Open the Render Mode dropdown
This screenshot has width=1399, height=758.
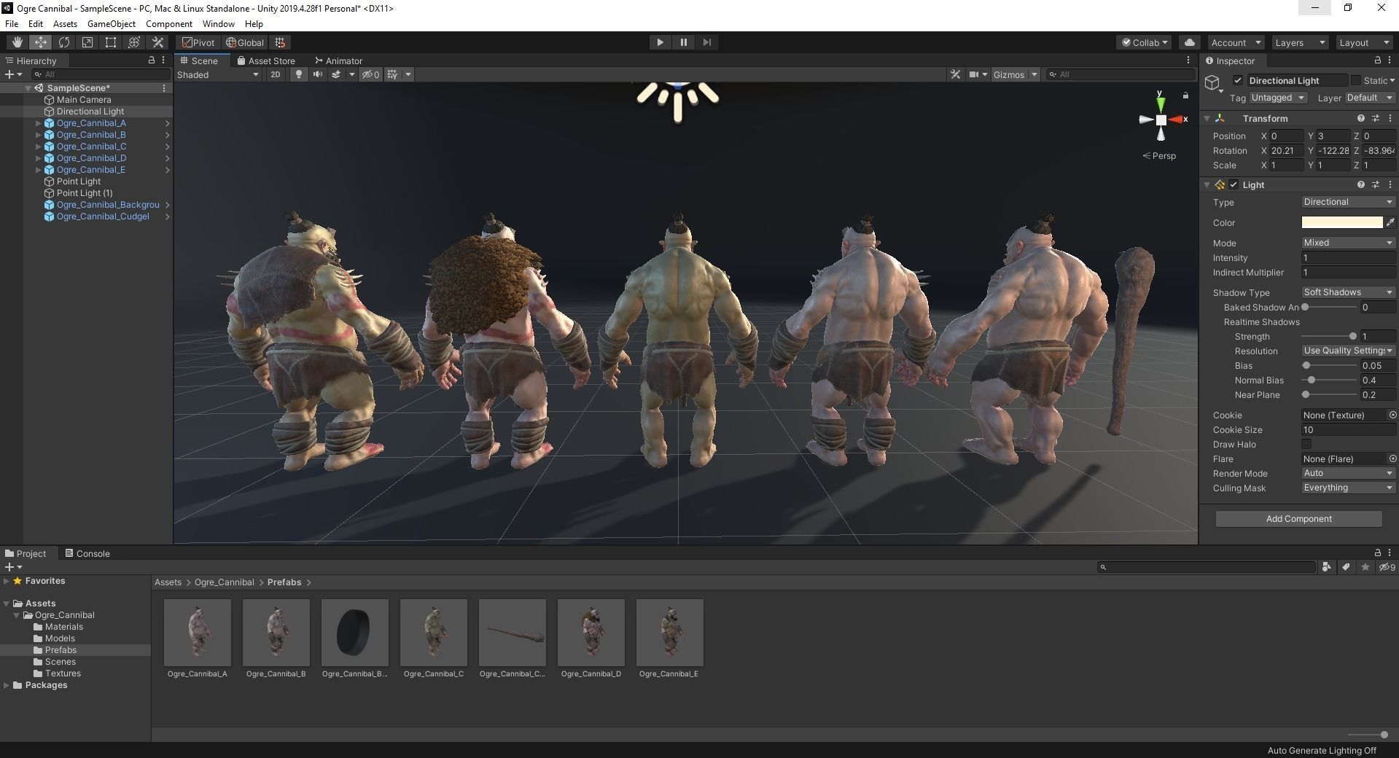[1348, 473]
